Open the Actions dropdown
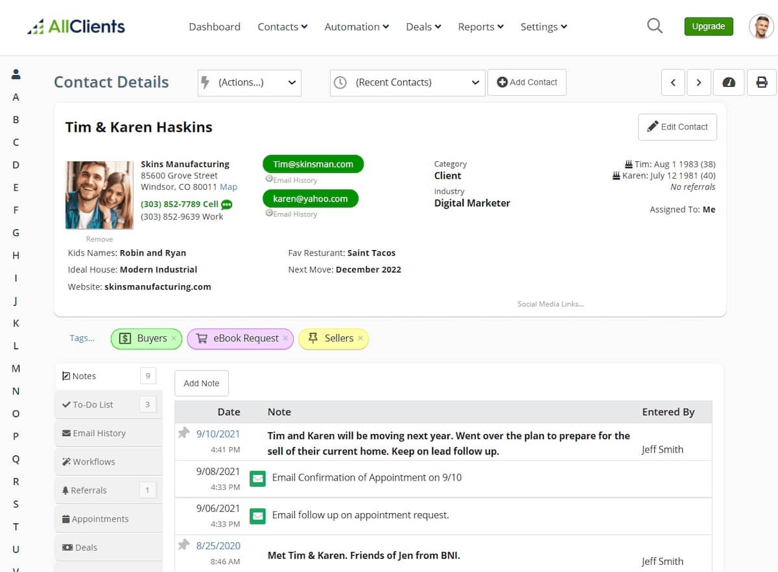This screenshot has height=572, width=778. click(250, 82)
